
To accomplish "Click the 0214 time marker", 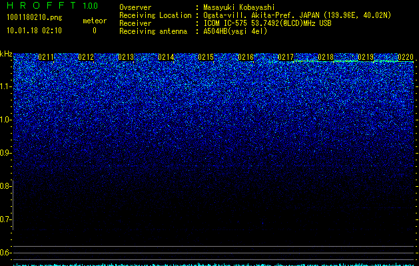I will click(x=166, y=57).
